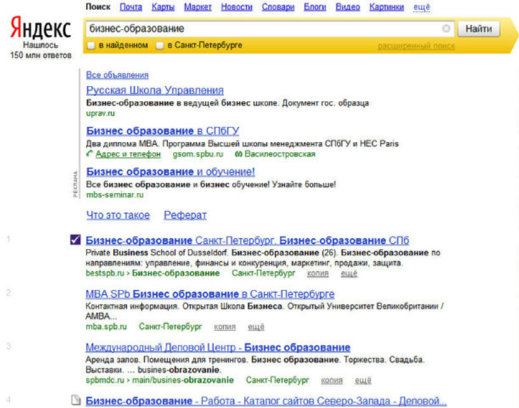The image size is (519, 408).
Task: Open the 'Русская Школа Управления' ad
Action: (x=155, y=90)
